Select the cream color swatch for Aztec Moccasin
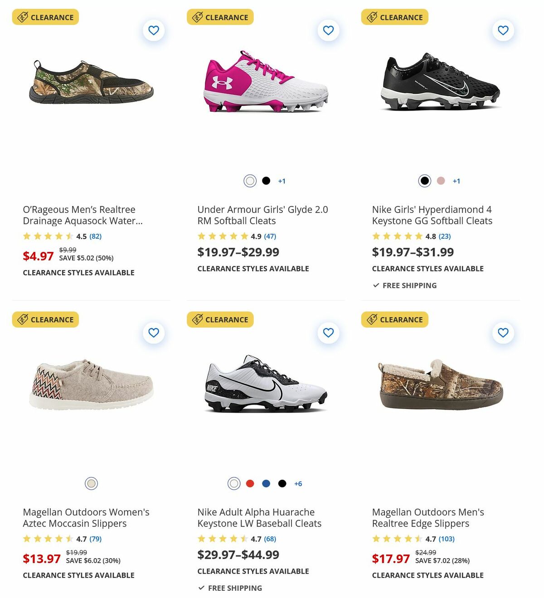Viewport: 544px width, 598px height. click(x=91, y=483)
